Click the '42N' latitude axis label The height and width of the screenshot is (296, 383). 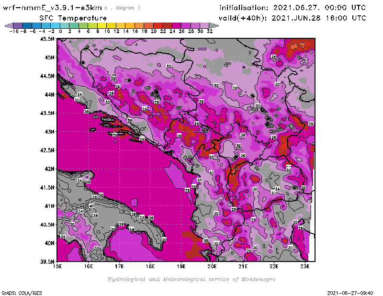pos(50,169)
